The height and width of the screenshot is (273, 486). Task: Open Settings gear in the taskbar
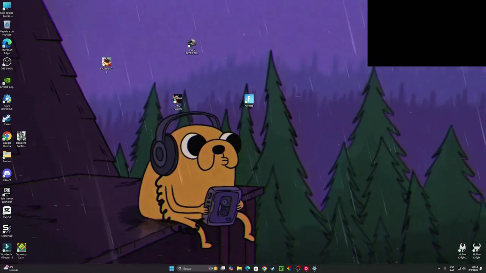coord(314,268)
